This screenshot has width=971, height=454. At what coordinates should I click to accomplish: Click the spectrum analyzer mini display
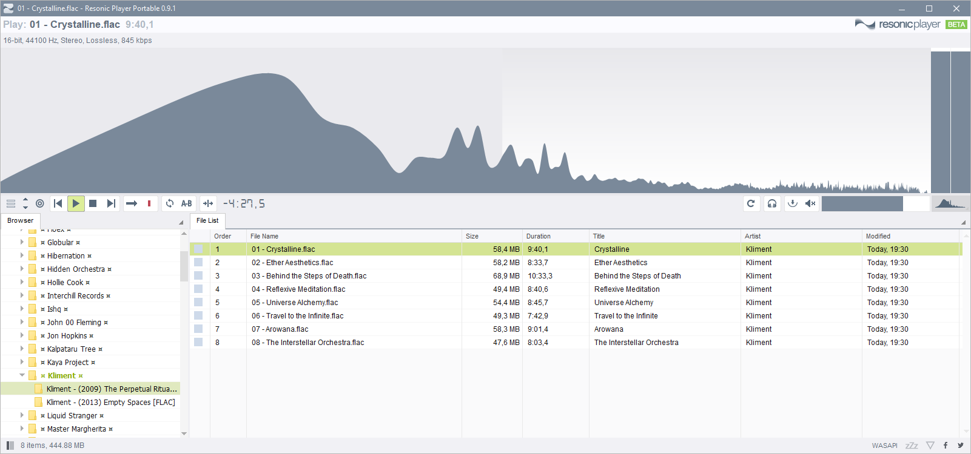click(950, 203)
